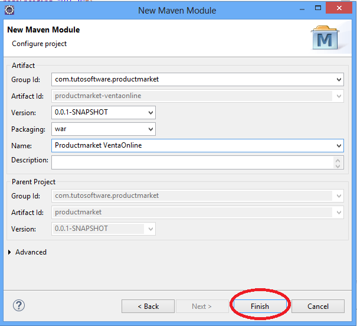
Task: Minimize the New Maven Module dialog
Action: [x=302, y=9]
